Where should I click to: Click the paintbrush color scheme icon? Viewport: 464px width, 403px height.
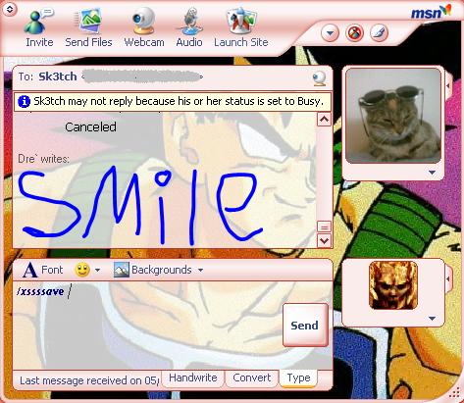[x=379, y=33]
